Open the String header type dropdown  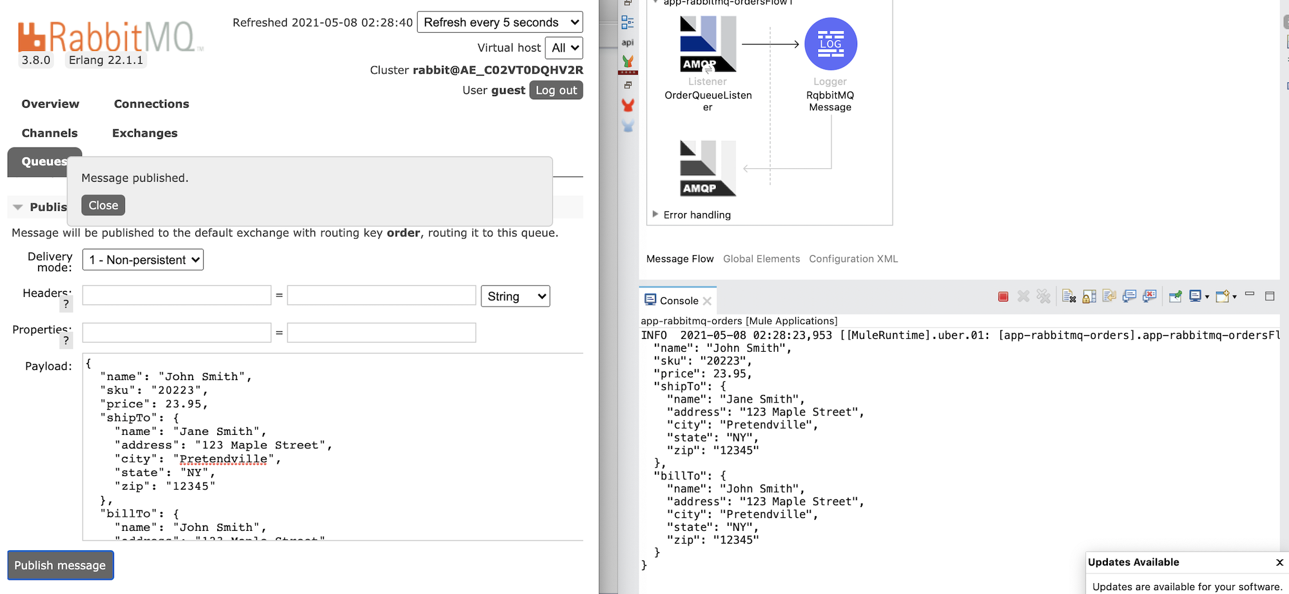(516, 296)
